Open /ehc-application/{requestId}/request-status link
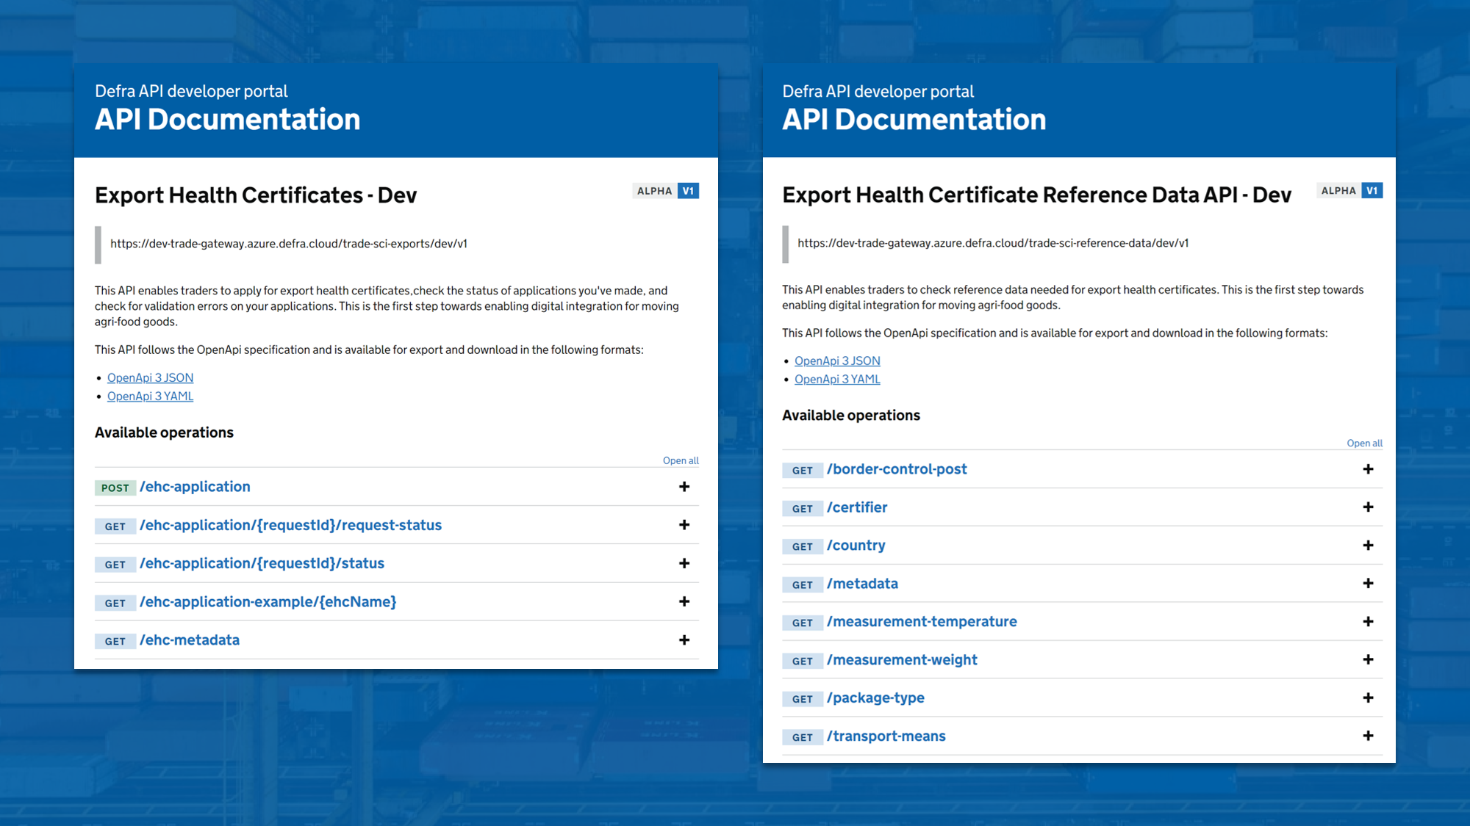The image size is (1470, 826). pyautogui.click(x=290, y=525)
